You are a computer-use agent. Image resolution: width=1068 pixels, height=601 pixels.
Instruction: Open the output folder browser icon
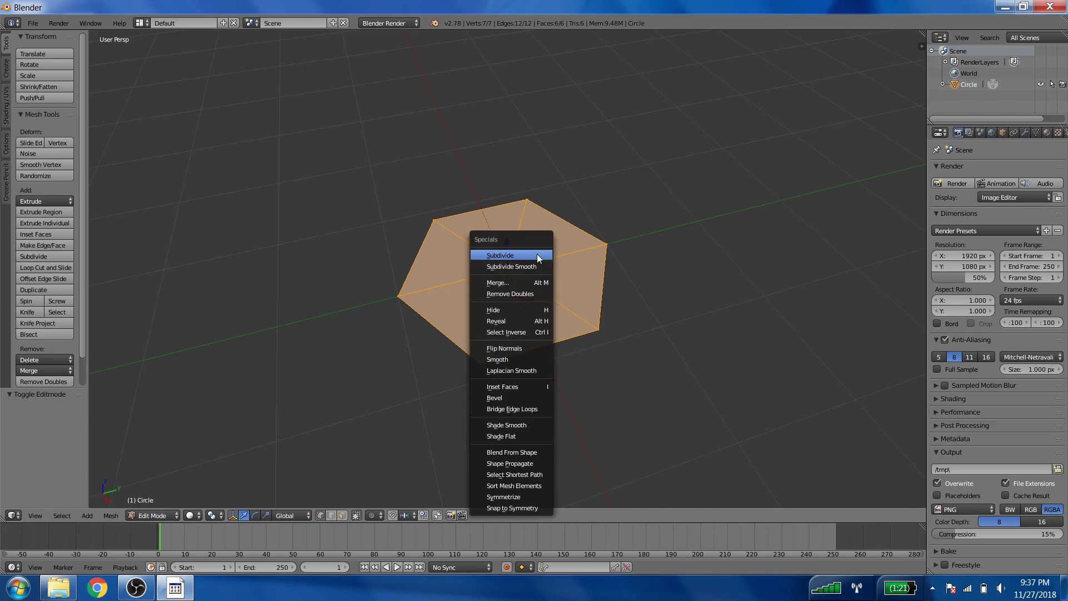(1057, 469)
